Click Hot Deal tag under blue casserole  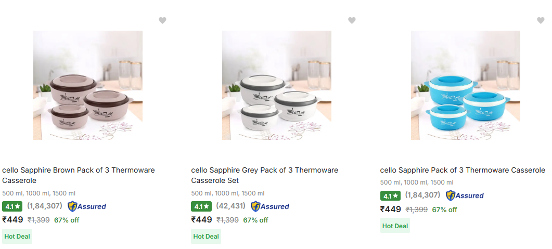(x=395, y=226)
